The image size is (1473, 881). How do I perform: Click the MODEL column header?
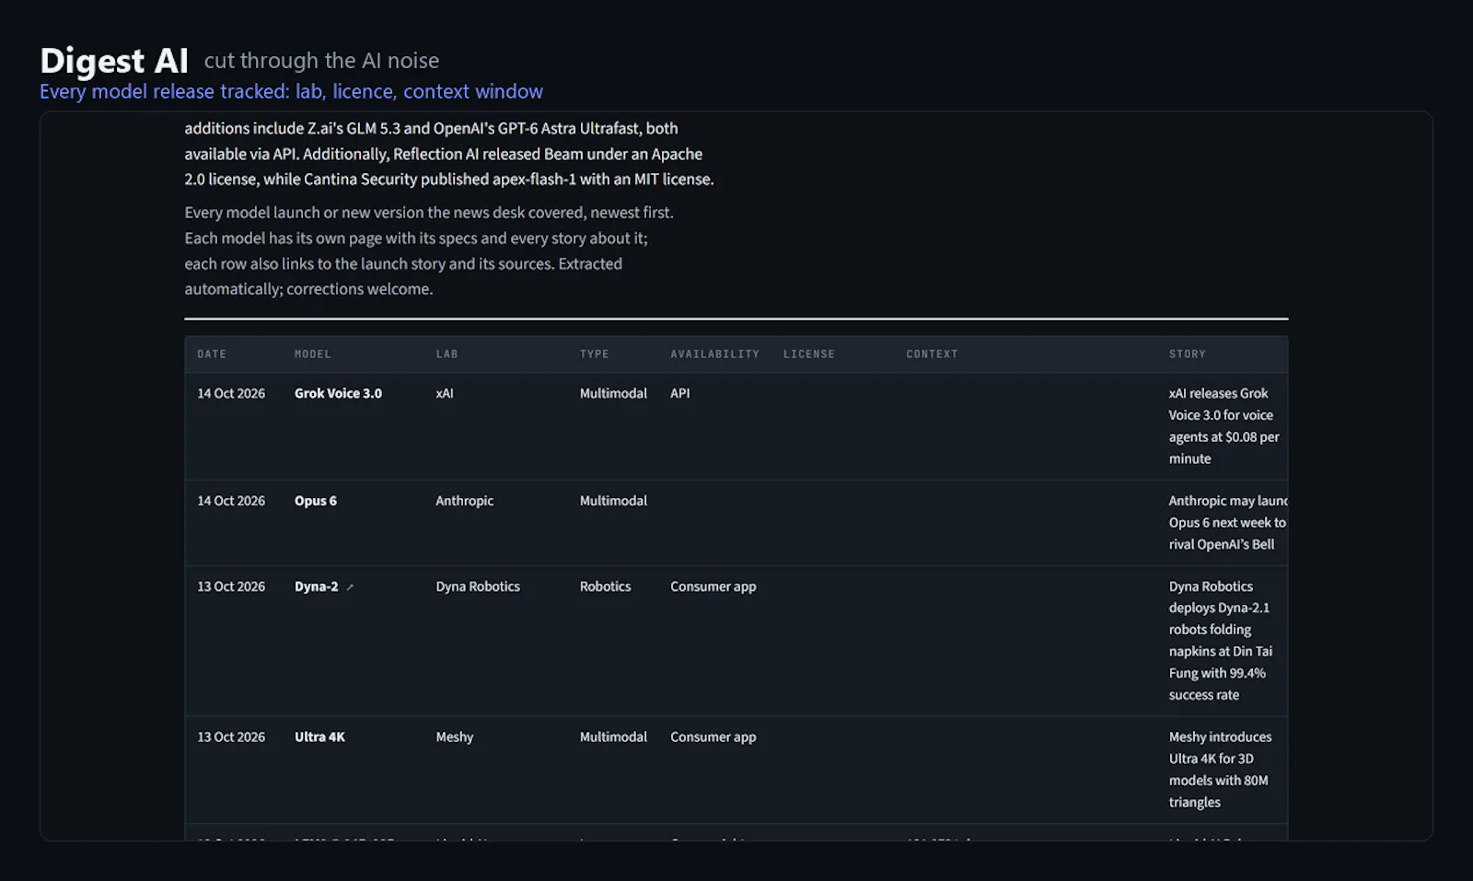pos(313,354)
